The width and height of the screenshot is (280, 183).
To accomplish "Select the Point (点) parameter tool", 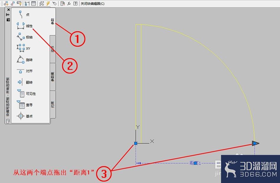I will point(24,14).
